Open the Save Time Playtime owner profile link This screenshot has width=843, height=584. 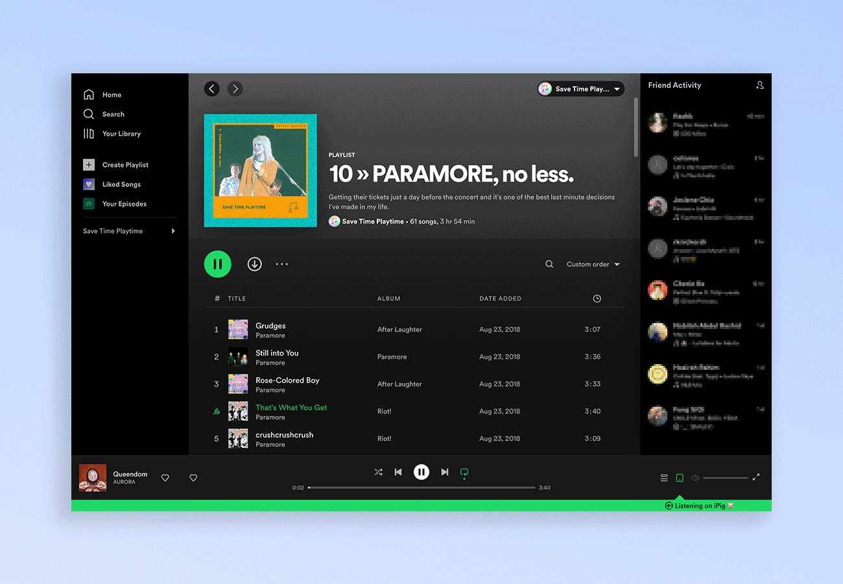click(x=373, y=221)
